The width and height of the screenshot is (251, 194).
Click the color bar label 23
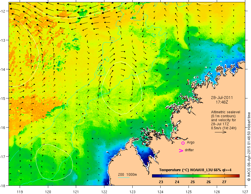point(161,182)
